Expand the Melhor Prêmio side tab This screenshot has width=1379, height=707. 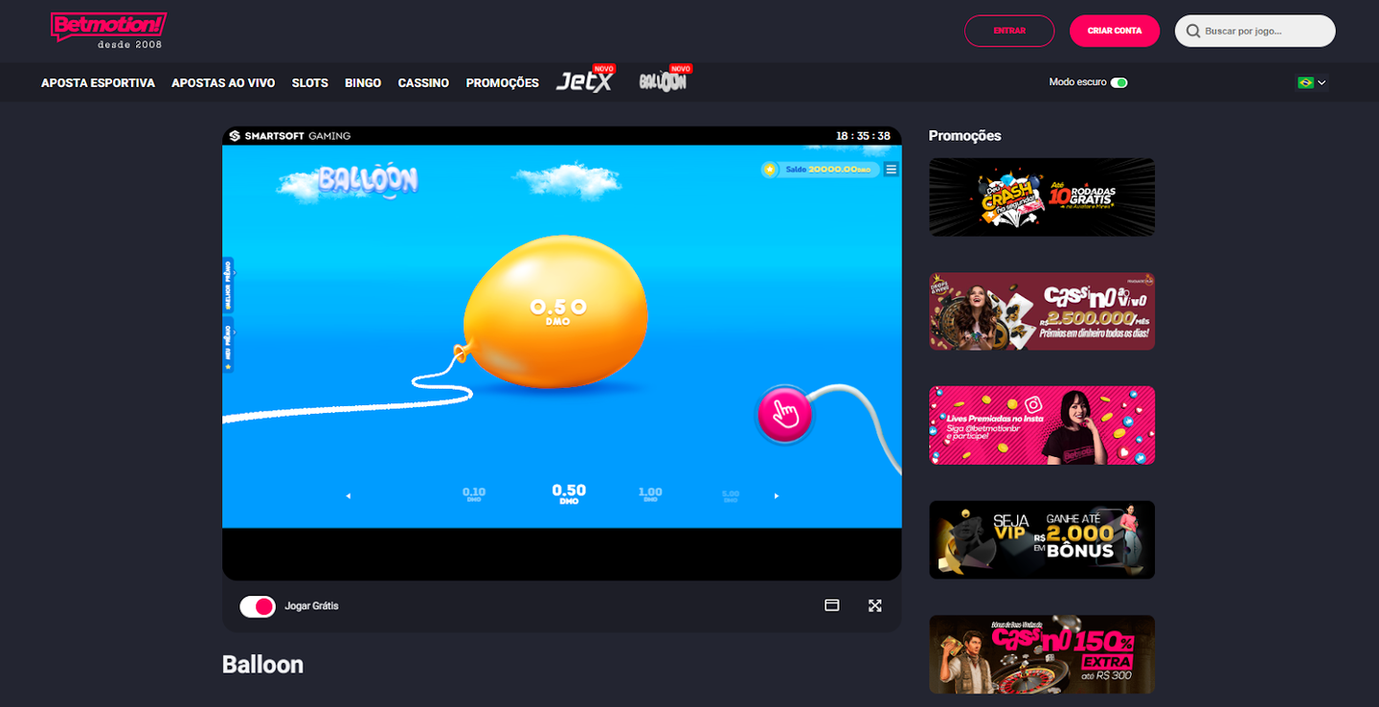point(228,285)
